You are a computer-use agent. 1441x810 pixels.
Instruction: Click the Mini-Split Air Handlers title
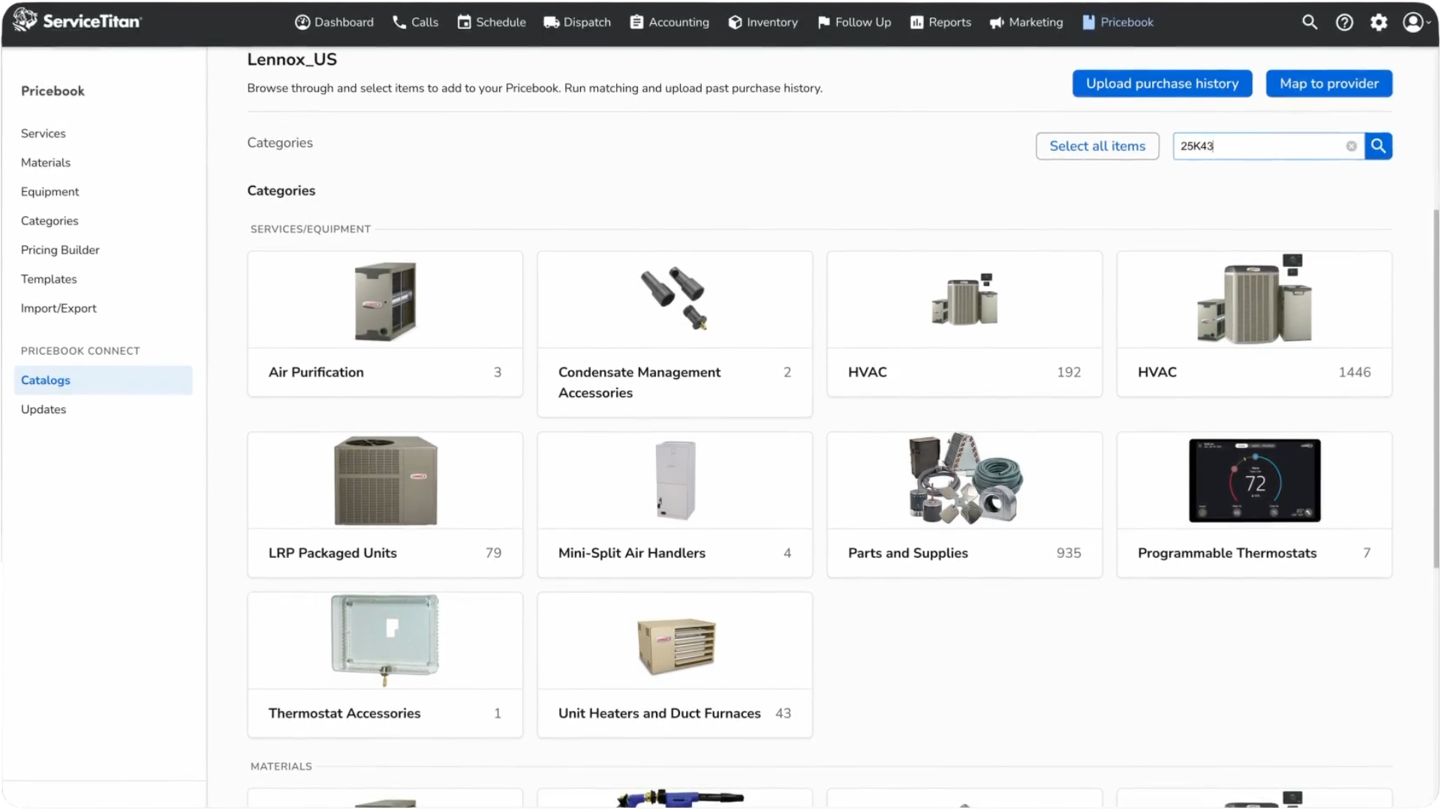[x=632, y=553]
